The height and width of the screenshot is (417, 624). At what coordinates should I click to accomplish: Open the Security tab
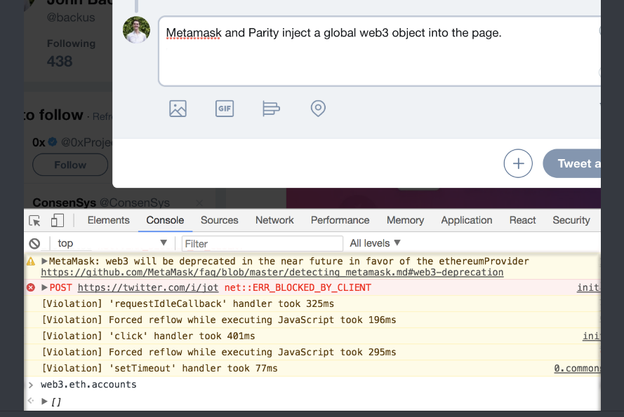click(x=571, y=220)
